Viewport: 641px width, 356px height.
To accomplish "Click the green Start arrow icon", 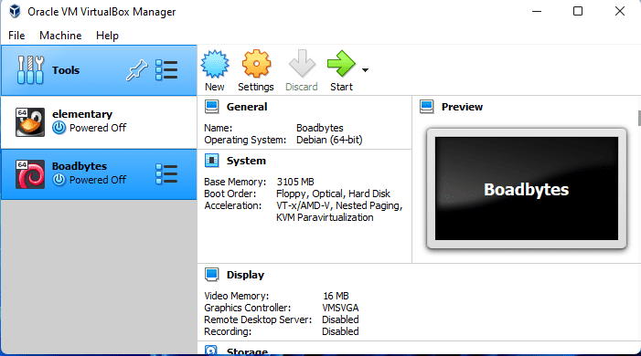I will click(x=341, y=64).
